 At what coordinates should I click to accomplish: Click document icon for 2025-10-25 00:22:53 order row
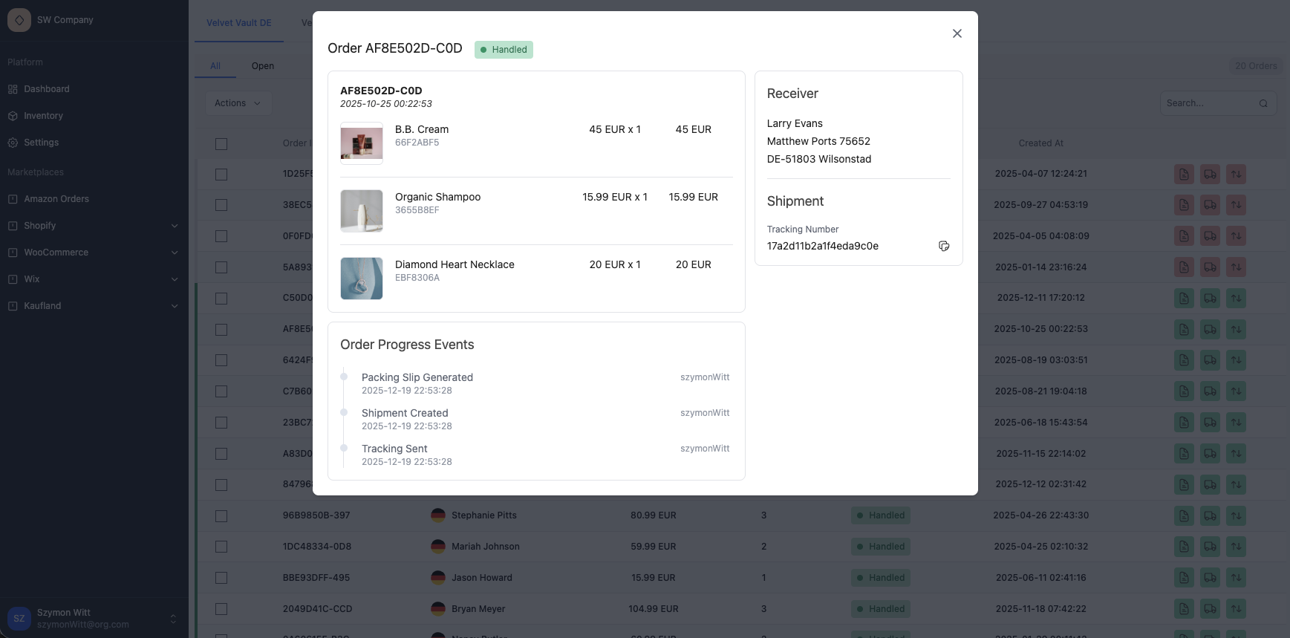coord(1184,329)
